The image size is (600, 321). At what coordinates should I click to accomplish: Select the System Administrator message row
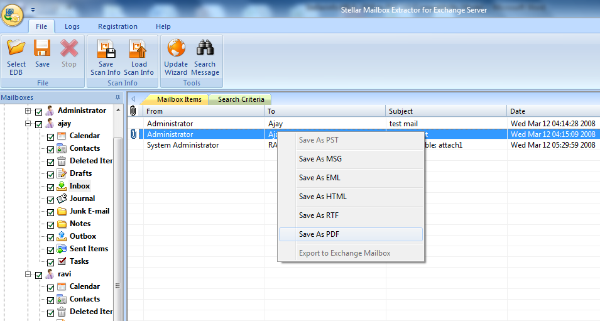pyautogui.click(x=364, y=145)
